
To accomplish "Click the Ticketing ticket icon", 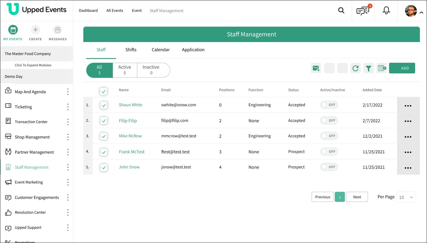I will pyautogui.click(x=8, y=106).
